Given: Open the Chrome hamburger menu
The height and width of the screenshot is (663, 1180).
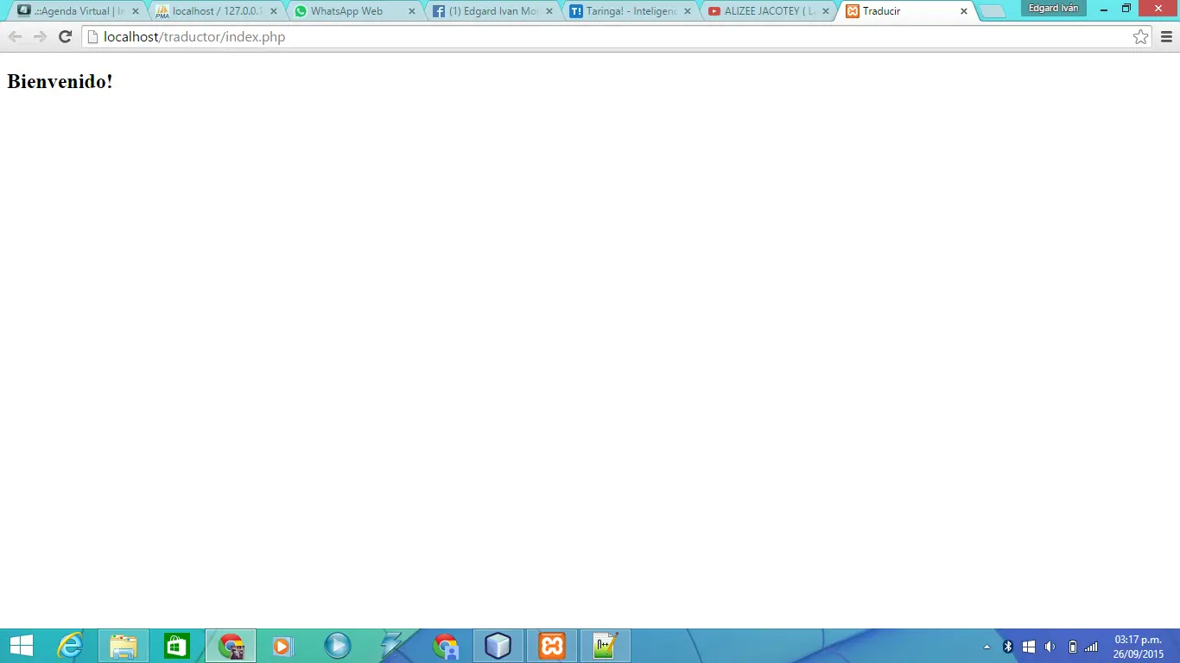Looking at the screenshot, I should point(1166,37).
